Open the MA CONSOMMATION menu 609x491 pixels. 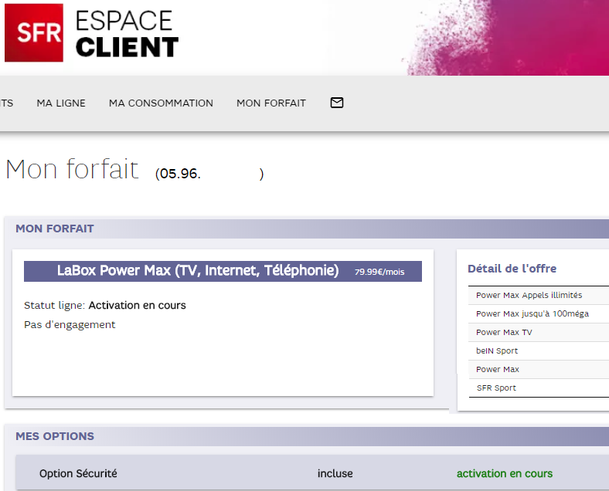point(161,103)
